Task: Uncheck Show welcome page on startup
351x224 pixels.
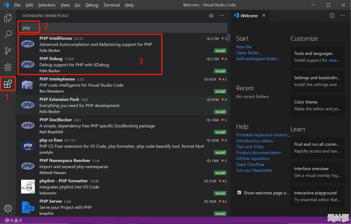Action: (239, 193)
